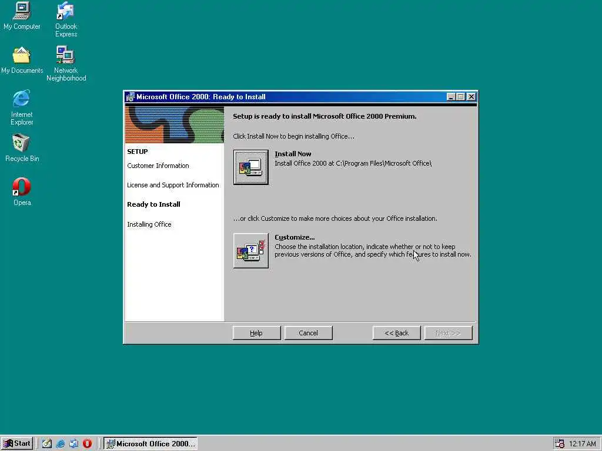Click the Ready to Install step label
This screenshot has height=451, width=602.
coord(153,204)
